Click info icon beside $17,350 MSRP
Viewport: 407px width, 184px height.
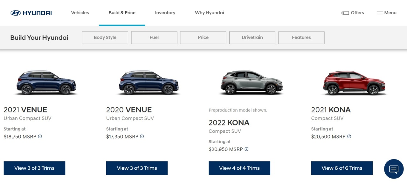[x=142, y=136]
